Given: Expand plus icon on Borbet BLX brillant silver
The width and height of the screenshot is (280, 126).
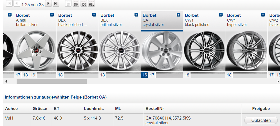Looking at the screenshot, I should pyautogui.click(x=136, y=15).
